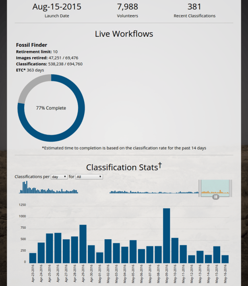This screenshot has height=286, width=248.
Task: Select the May-16-2016 bar
Action: click(225, 259)
